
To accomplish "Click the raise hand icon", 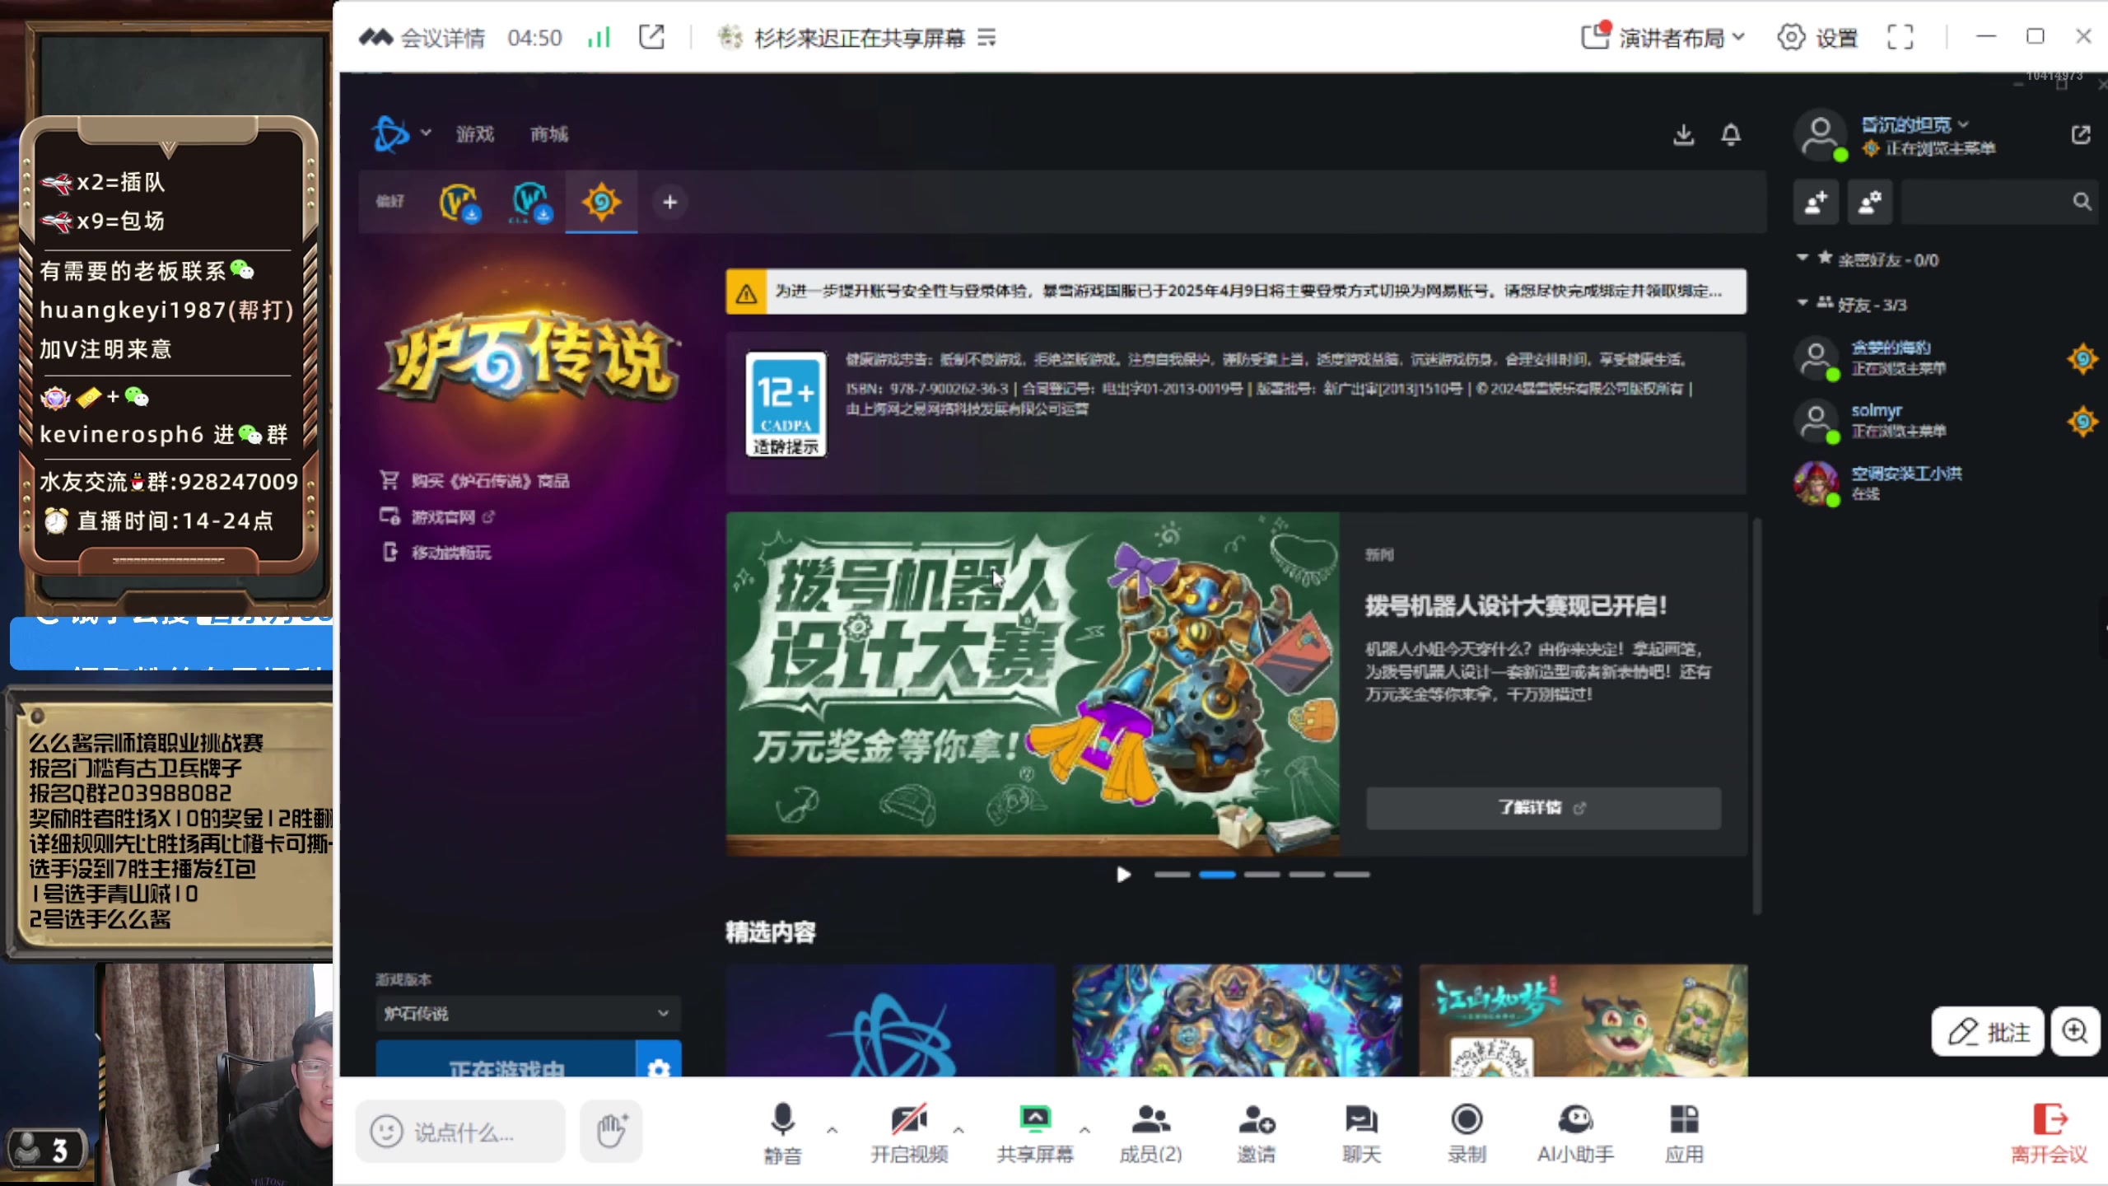I will 611,1132.
